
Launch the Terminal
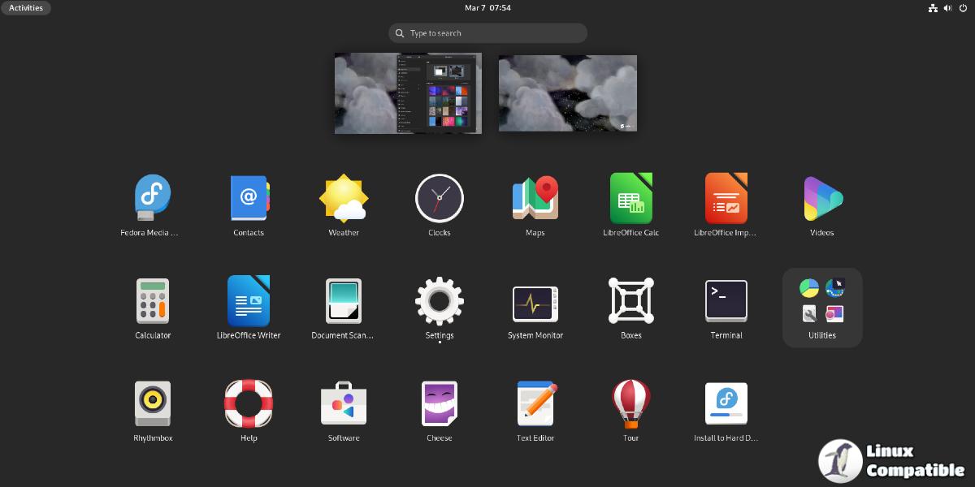point(726,302)
